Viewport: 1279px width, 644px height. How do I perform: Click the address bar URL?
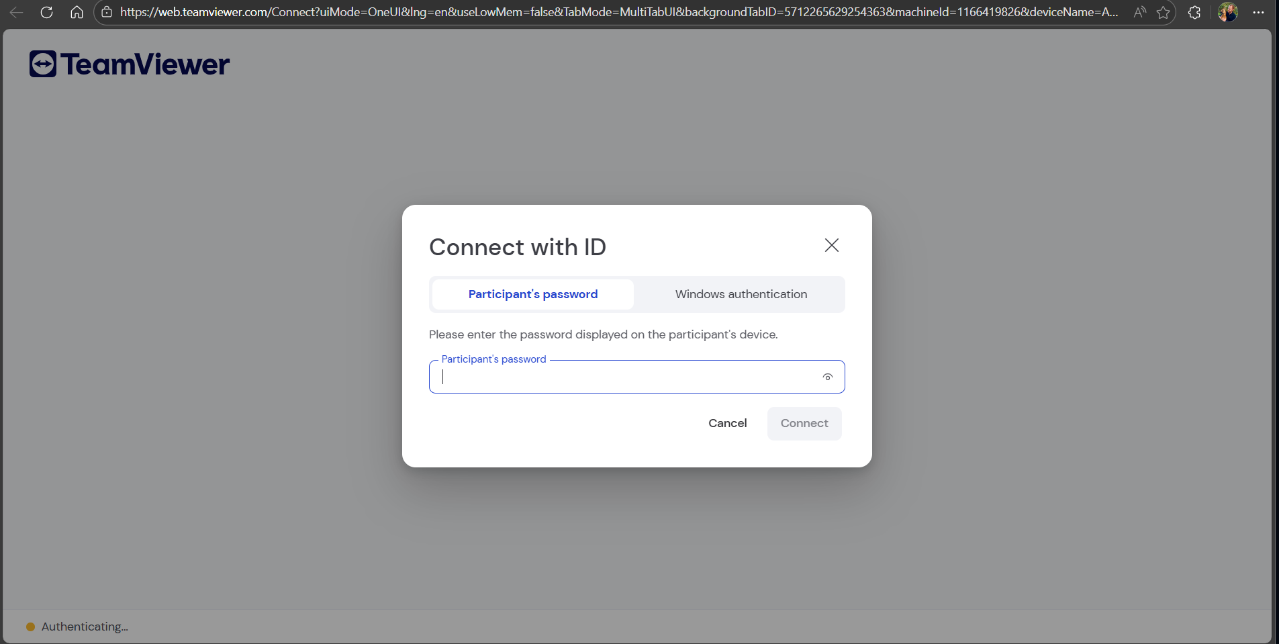pos(618,12)
